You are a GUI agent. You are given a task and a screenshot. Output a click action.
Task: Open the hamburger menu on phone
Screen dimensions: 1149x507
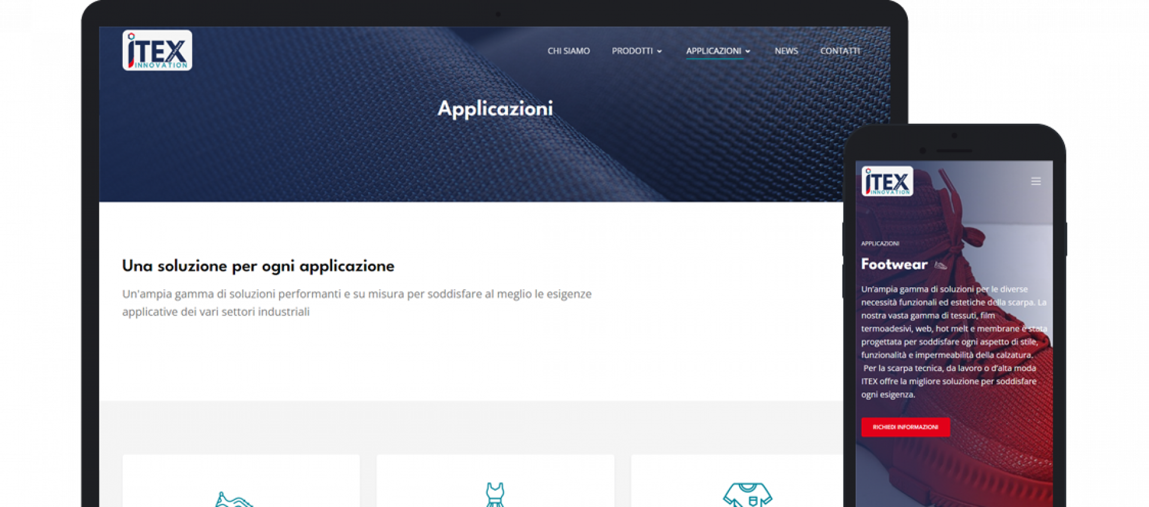(x=1036, y=181)
